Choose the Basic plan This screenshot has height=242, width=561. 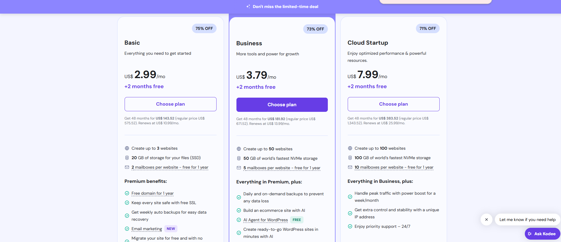click(x=170, y=104)
